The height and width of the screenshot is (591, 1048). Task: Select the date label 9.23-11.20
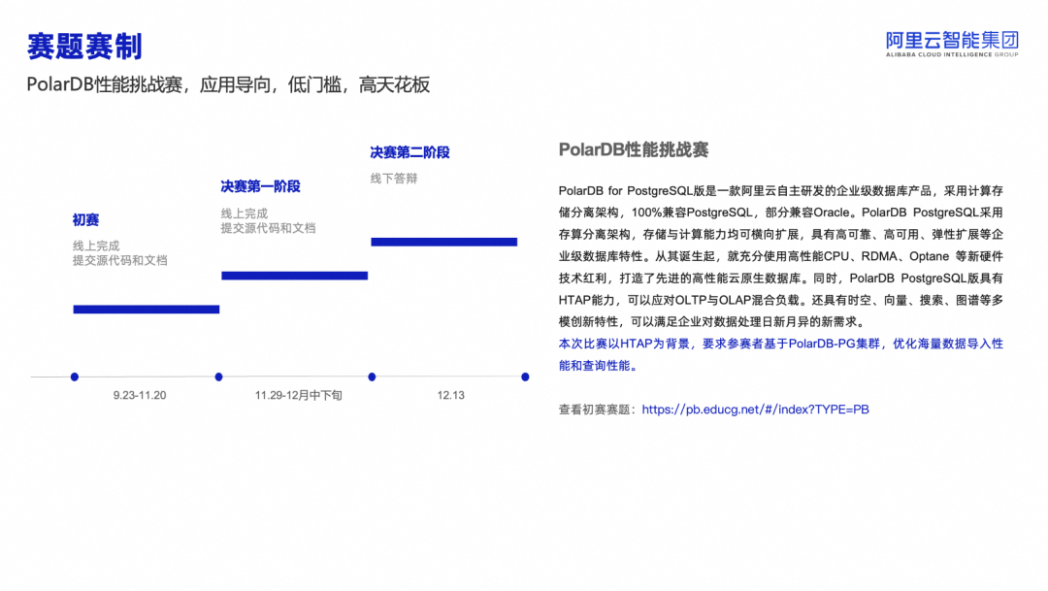click(140, 395)
